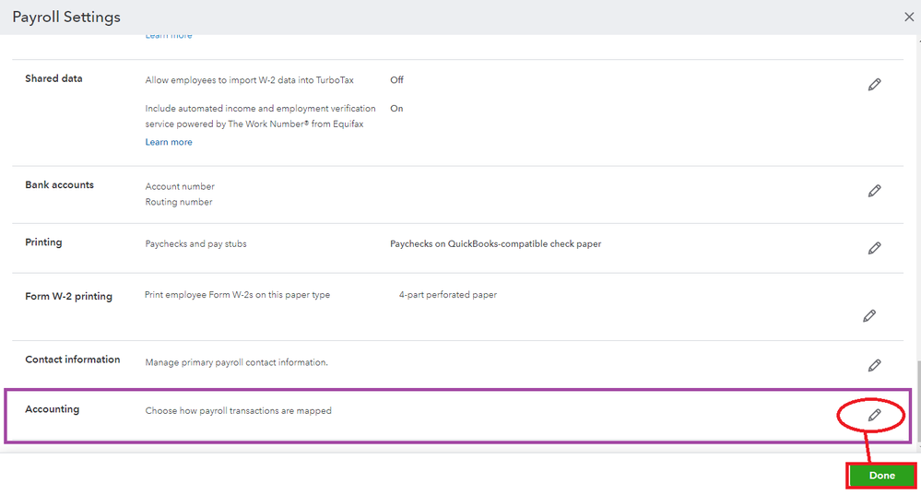Image resolution: width=921 pixels, height=495 pixels.
Task: Edit Bank accounts with pencil icon
Action: click(x=874, y=191)
